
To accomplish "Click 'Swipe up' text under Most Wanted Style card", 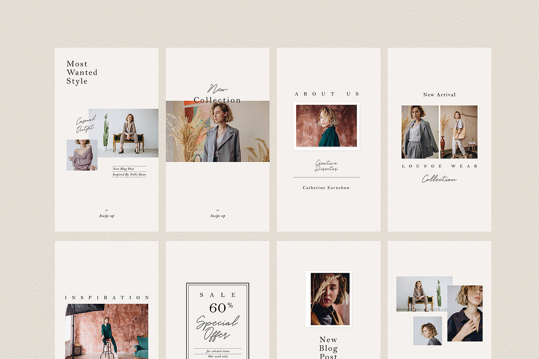I will click(106, 216).
